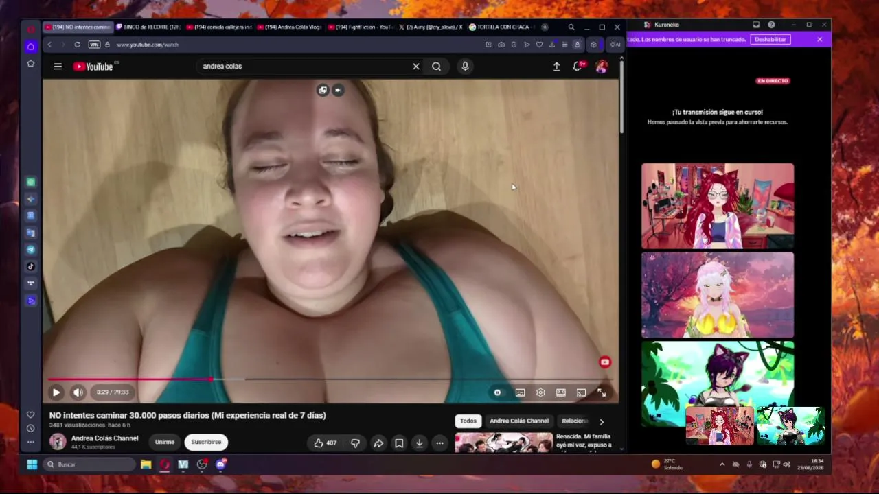Open the Windows Start menu

[x=32, y=464]
